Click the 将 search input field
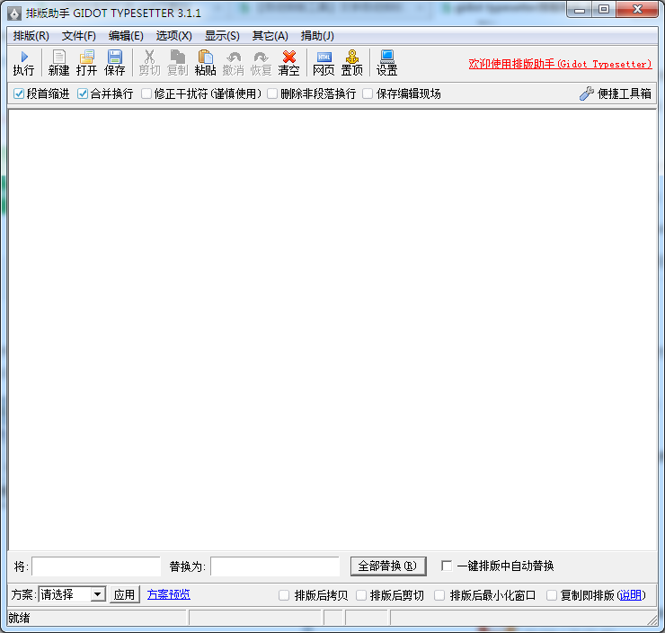The height and width of the screenshot is (633, 665). tap(96, 566)
